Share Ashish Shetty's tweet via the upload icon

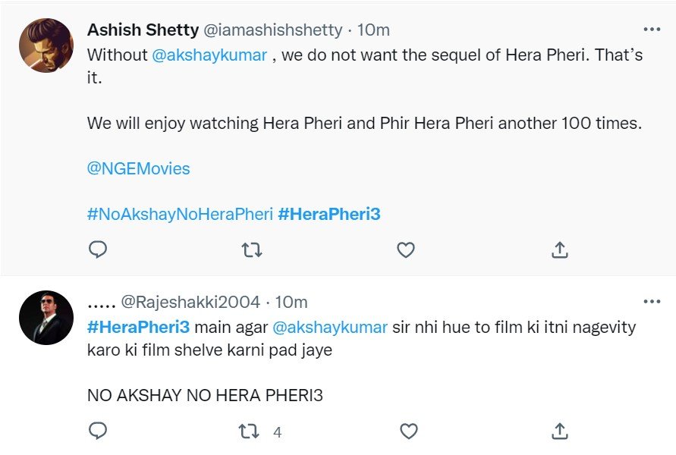(x=559, y=249)
